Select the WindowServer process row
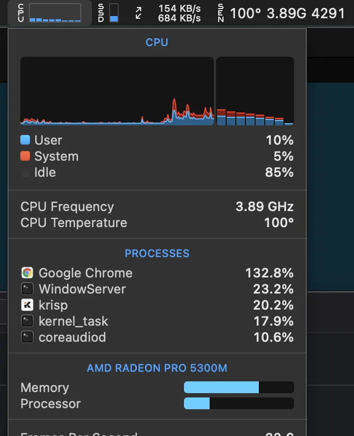Viewport: 354px width, 436px height. (x=157, y=289)
